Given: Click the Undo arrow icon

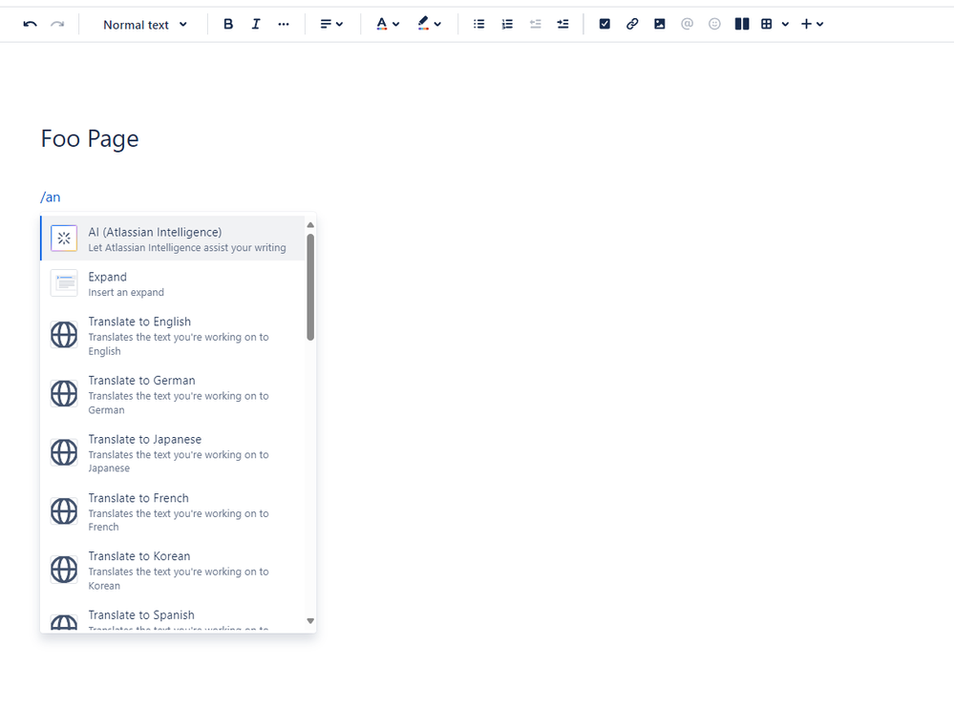Looking at the screenshot, I should click(x=30, y=24).
